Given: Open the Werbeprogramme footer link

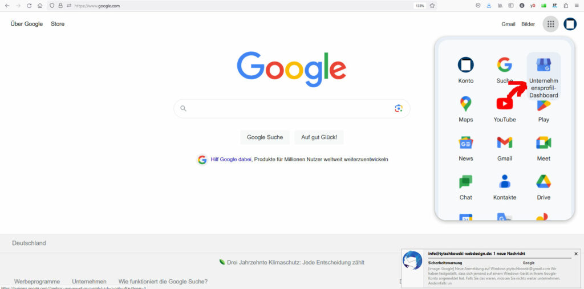Looking at the screenshot, I should tap(37, 282).
